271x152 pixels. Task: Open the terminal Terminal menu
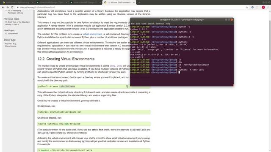[160, 24]
